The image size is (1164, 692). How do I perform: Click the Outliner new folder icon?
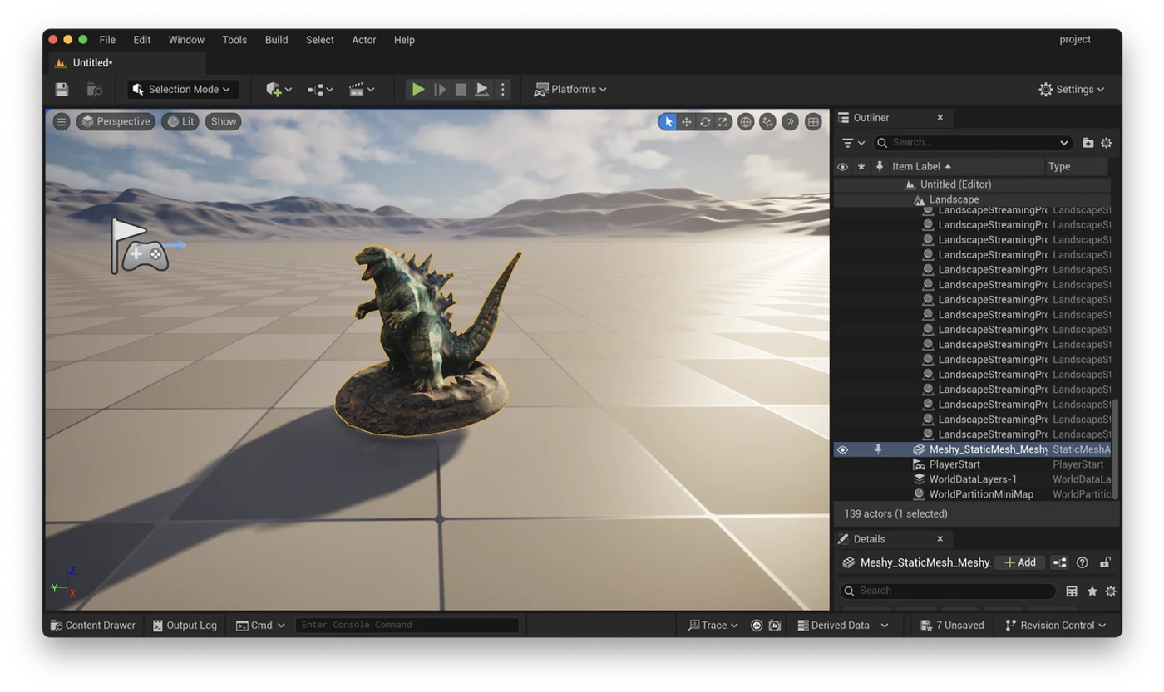coord(1088,143)
